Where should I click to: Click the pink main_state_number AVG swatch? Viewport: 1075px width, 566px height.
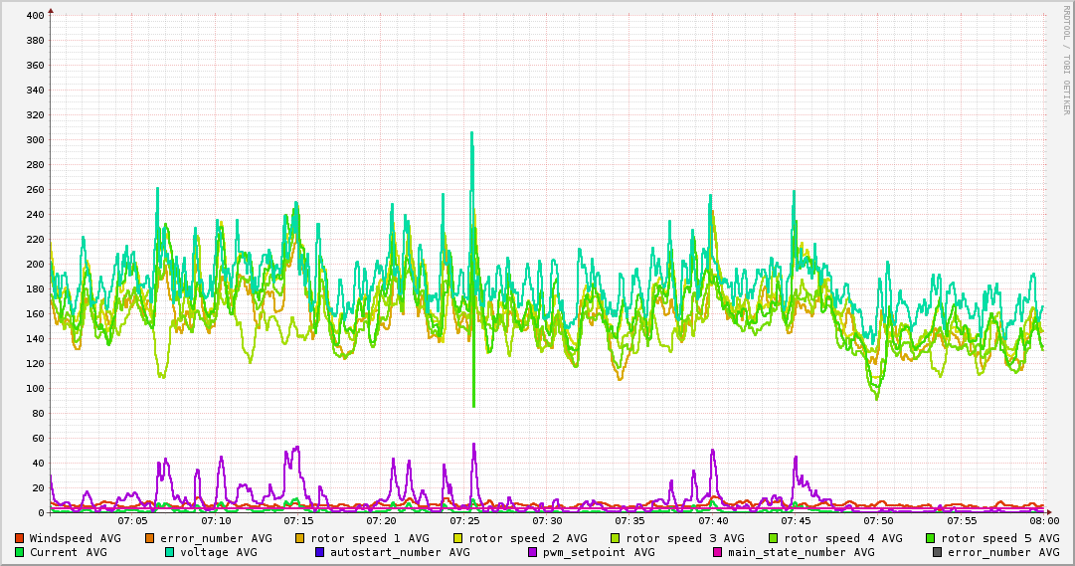tap(718, 552)
